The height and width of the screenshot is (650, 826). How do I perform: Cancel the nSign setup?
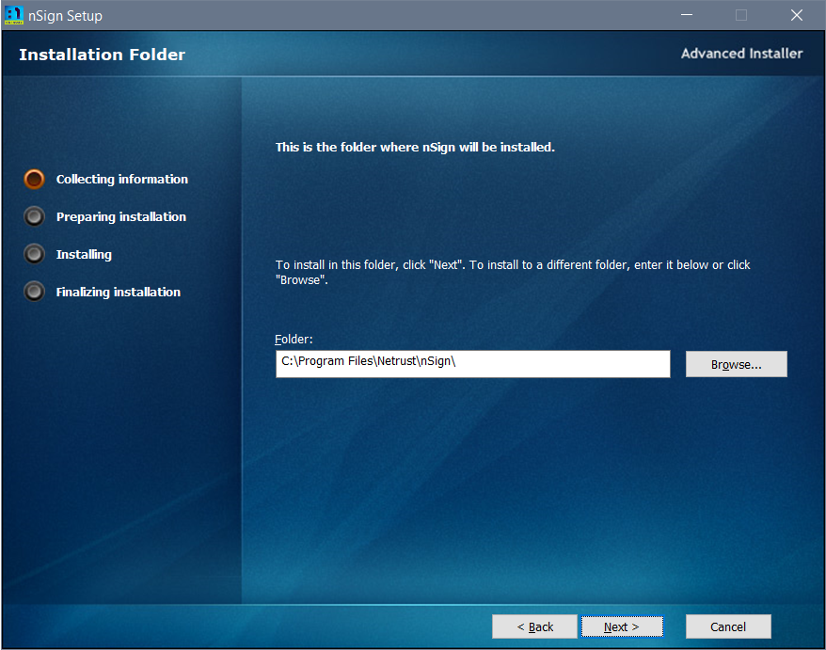(728, 626)
